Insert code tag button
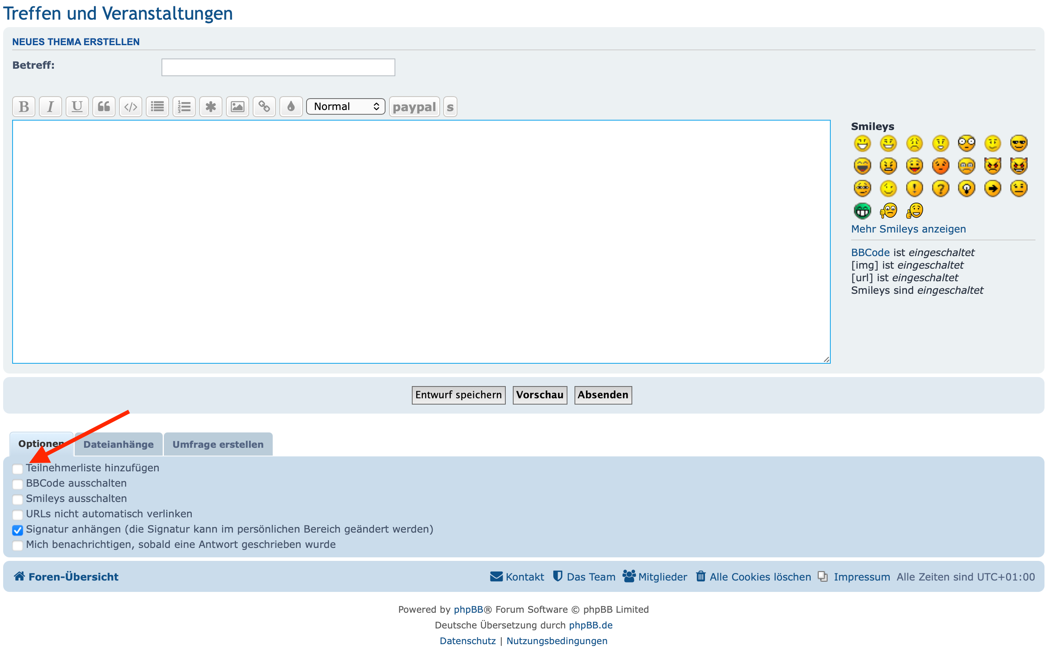The height and width of the screenshot is (652, 1050). [x=131, y=106]
